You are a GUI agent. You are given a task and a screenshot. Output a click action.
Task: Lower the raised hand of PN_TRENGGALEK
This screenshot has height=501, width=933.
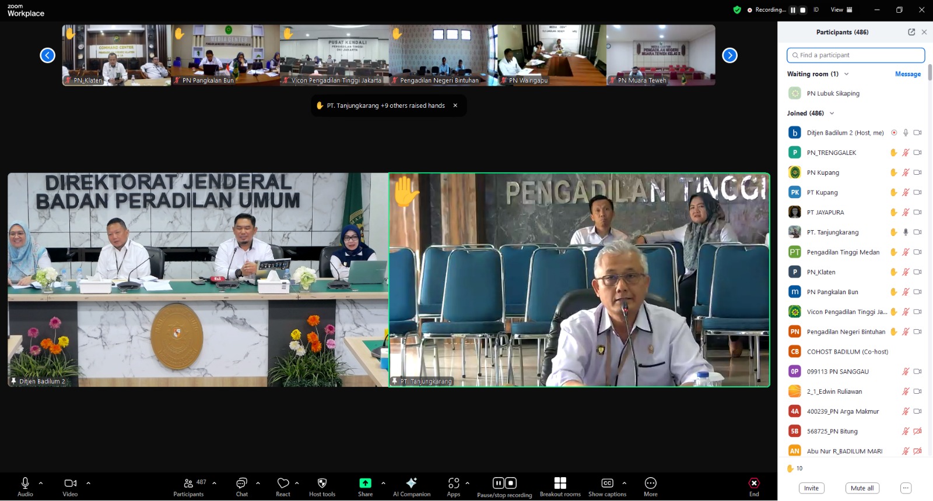pyautogui.click(x=893, y=153)
